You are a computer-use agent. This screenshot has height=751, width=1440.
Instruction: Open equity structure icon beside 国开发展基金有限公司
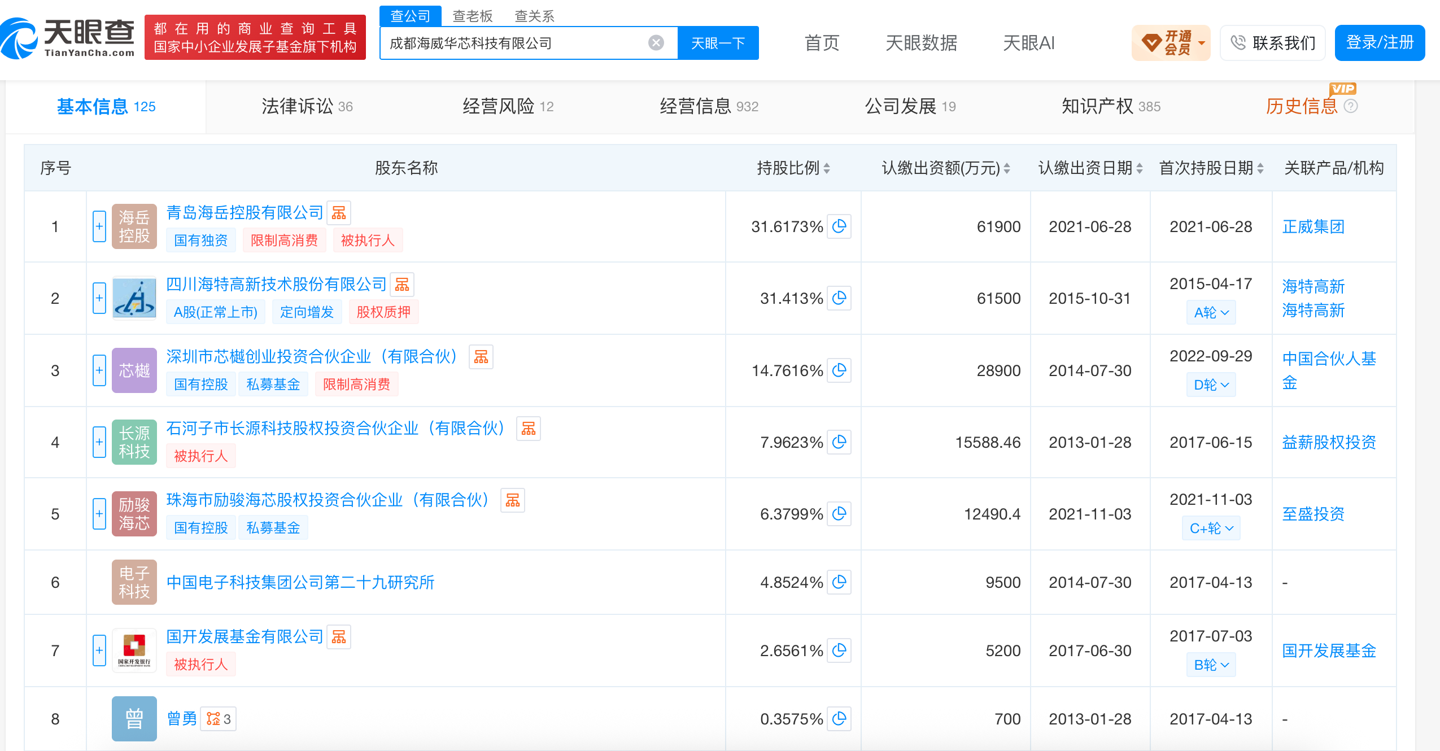(339, 637)
